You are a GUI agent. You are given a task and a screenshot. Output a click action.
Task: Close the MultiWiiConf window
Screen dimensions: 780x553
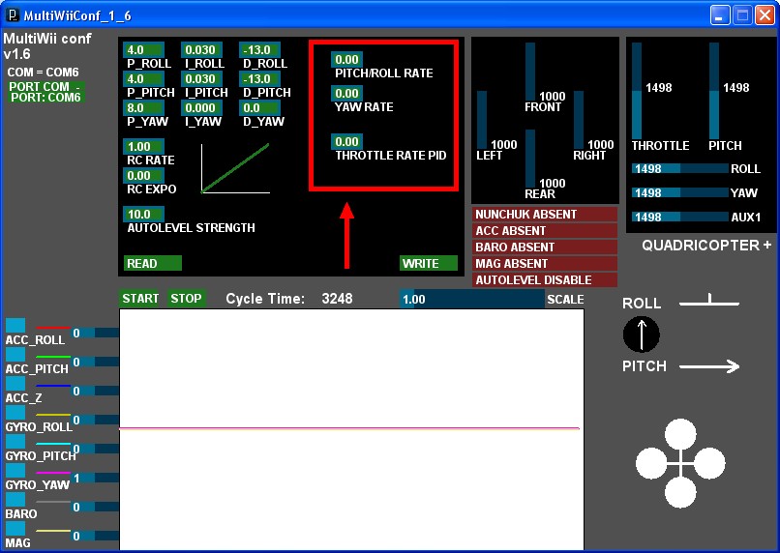coord(765,15)
